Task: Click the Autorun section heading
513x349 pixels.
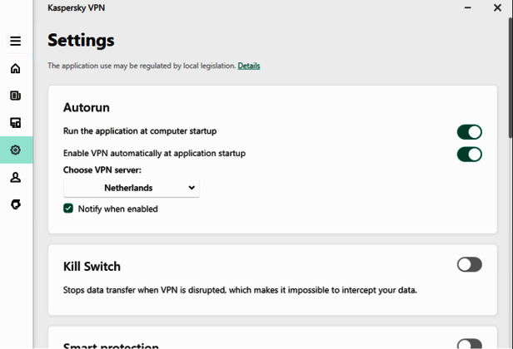Action: click(86, 107)
